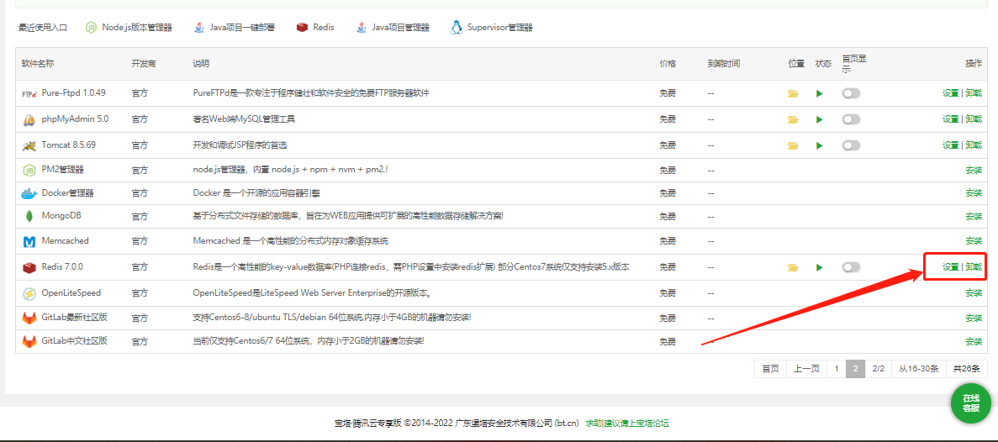Go to the first page (首页)
998x442 pixels.
(x=770, y=369)
